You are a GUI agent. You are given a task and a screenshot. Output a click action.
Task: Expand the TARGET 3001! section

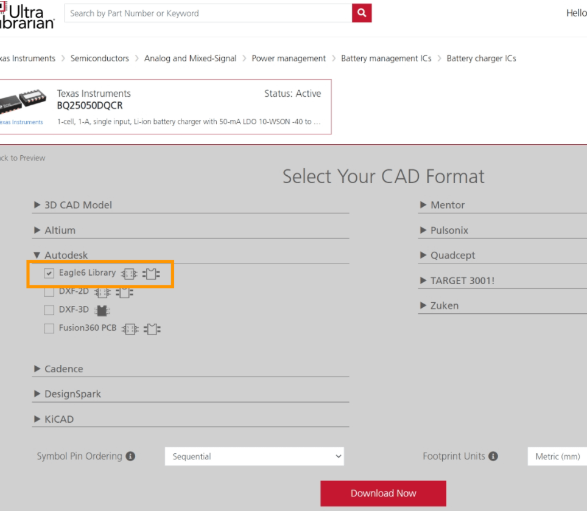coord(502,280)
